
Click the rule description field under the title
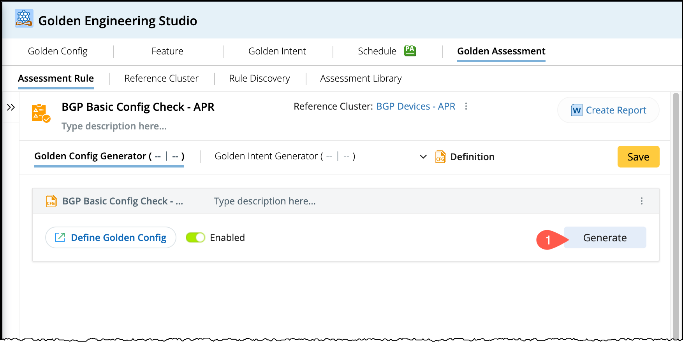114,126
